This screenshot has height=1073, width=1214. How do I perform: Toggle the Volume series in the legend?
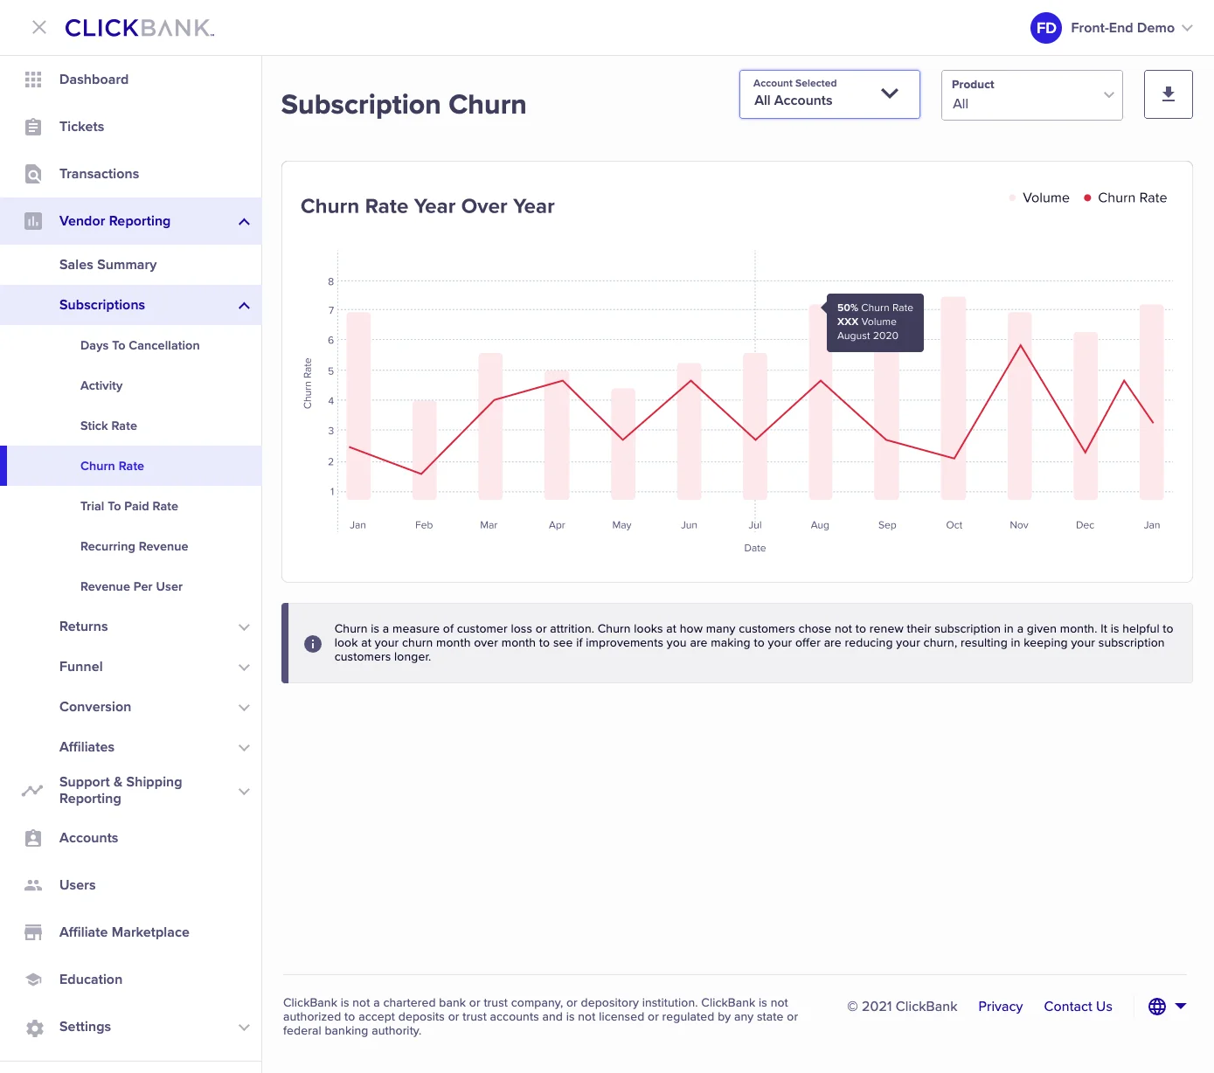(1040, 197)
